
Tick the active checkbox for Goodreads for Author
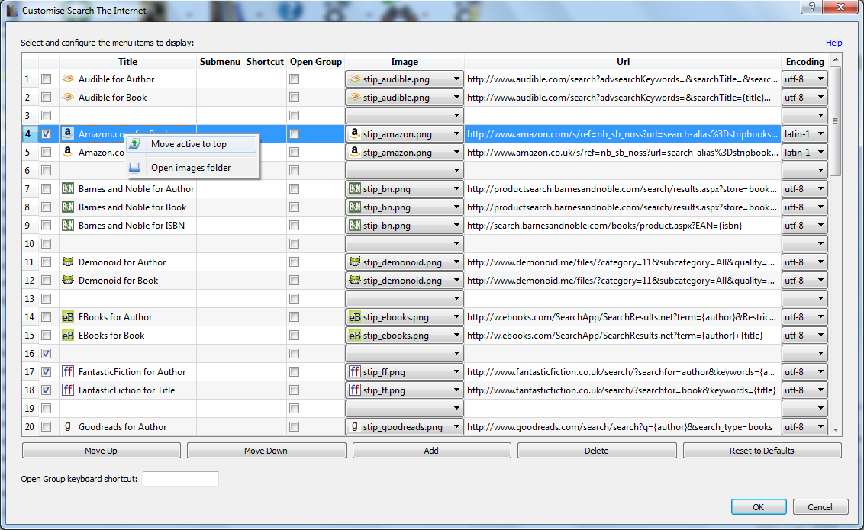47,426
